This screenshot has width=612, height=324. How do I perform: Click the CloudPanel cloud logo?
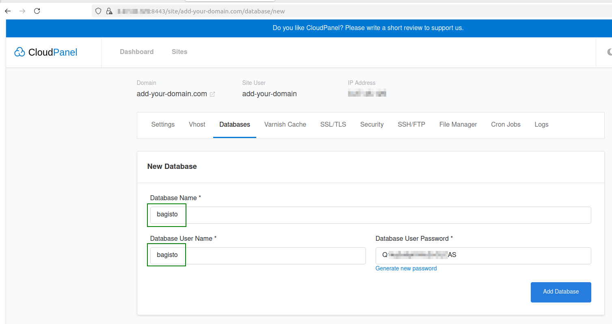pyautogui.click(x=19, y=52)
